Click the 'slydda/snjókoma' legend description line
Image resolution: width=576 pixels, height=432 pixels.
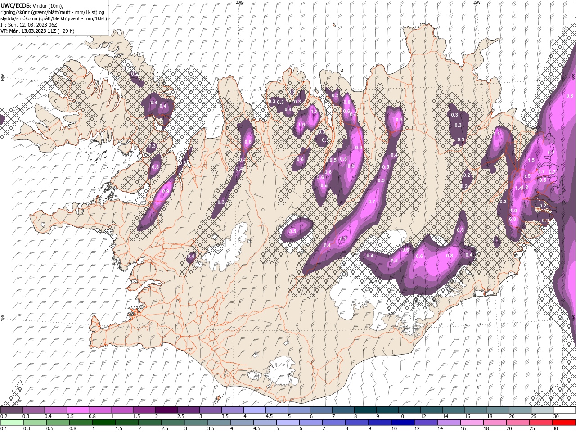pyautogui.click(x=54, y=18)
